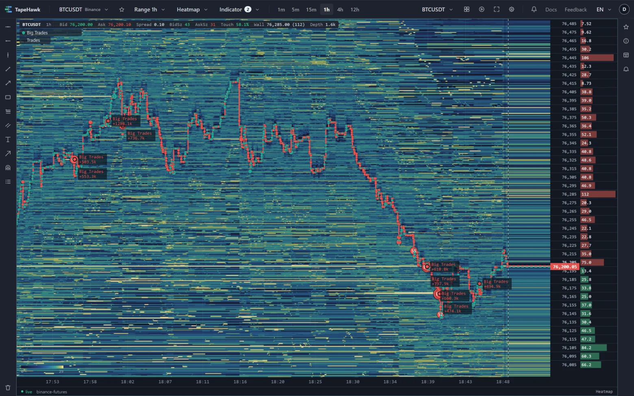Viewport: 634px width, 396px height.
Task: Open the Range 1h dropdown
Action: click(x=150, y=9)
